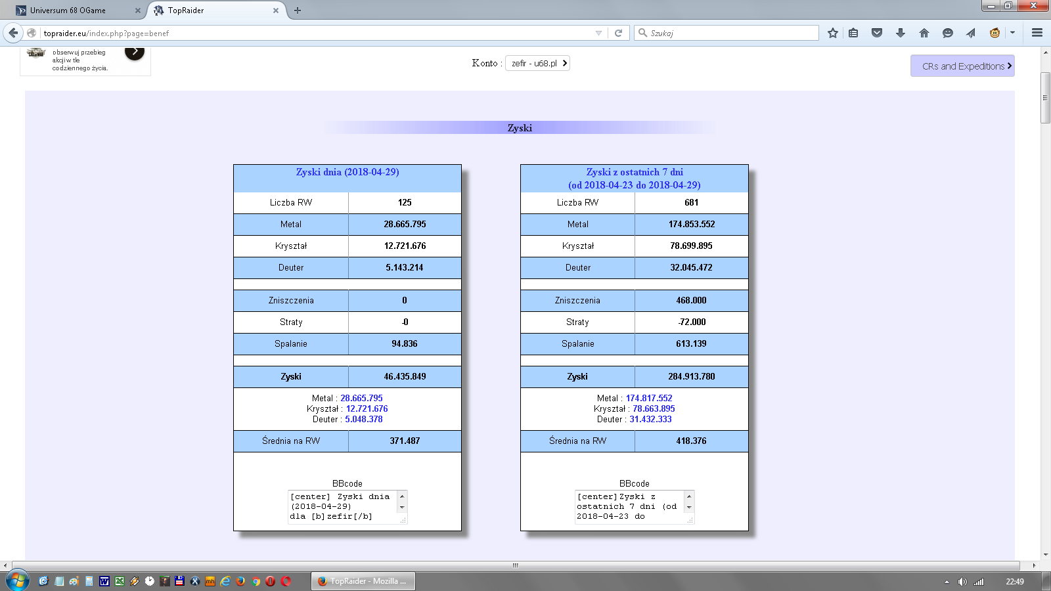Viewport: 1051px width, 591px height.
Task: Open the Firefox hamburger menu
Action: [1037, 33]
